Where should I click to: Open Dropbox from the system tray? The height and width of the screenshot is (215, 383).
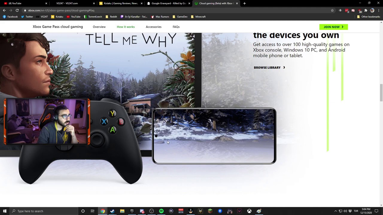coord(350,211)
